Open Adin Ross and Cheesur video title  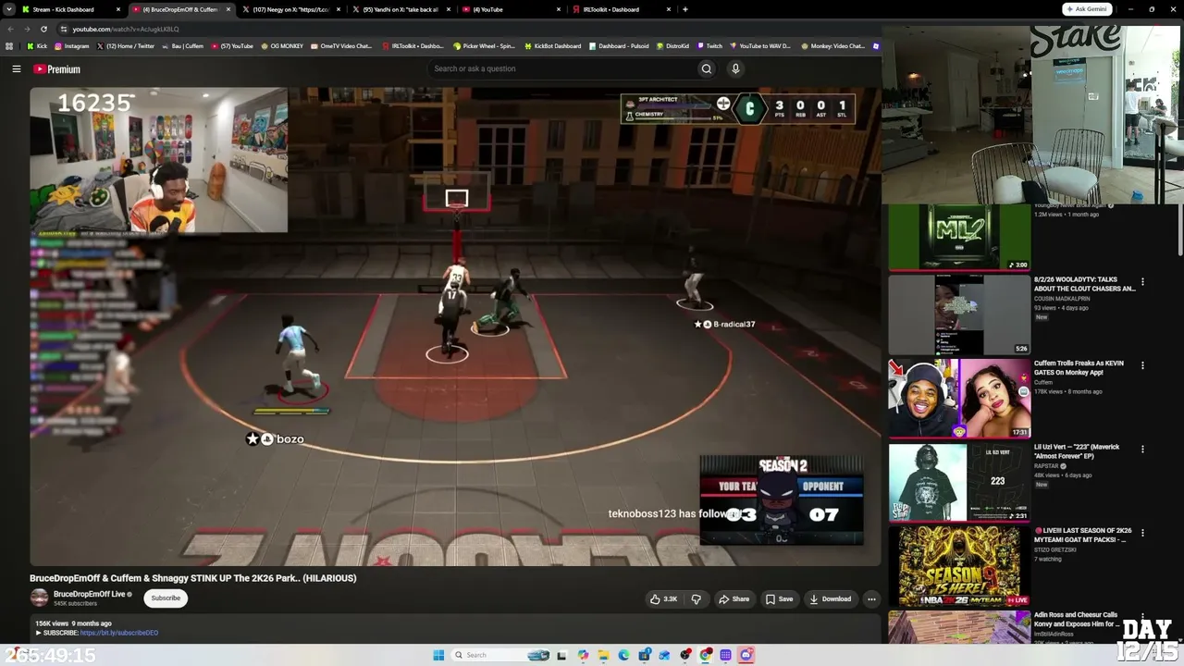click(1077, 618)
